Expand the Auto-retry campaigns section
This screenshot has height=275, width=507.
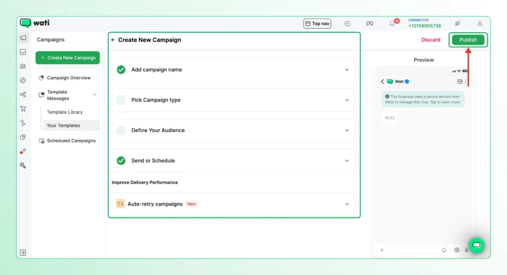tap(347, 204)
